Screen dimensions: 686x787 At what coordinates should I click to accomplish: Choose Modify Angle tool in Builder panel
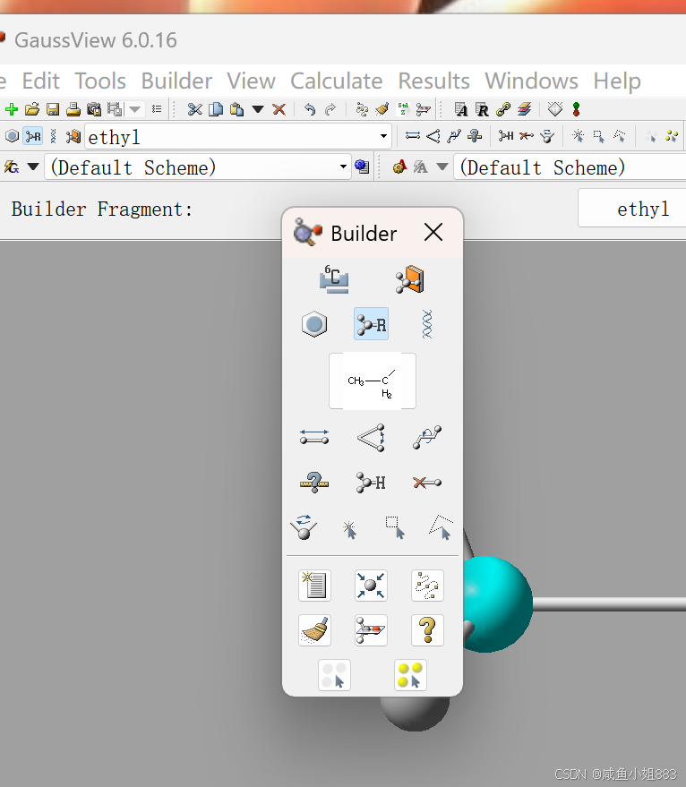[371, 437]
